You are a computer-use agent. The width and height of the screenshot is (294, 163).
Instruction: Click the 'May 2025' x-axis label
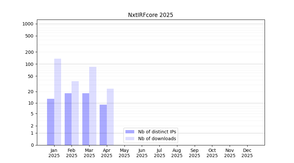tap(124, 153)
